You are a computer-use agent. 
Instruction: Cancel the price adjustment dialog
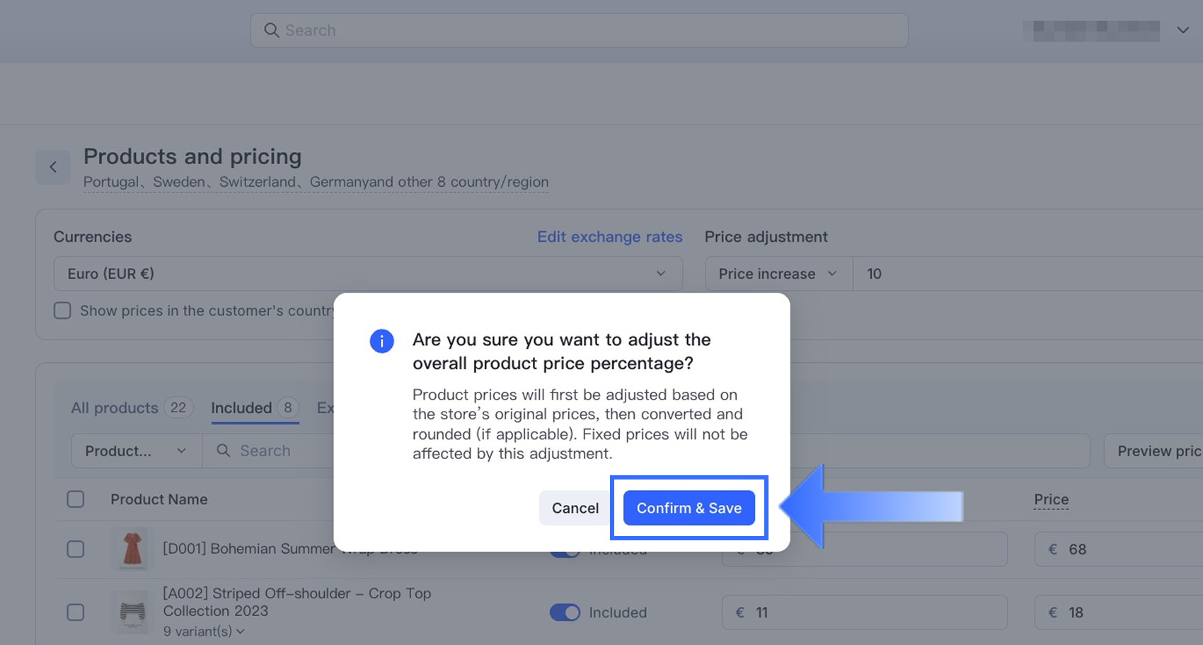pyautogui.click(x=575, y=508)
